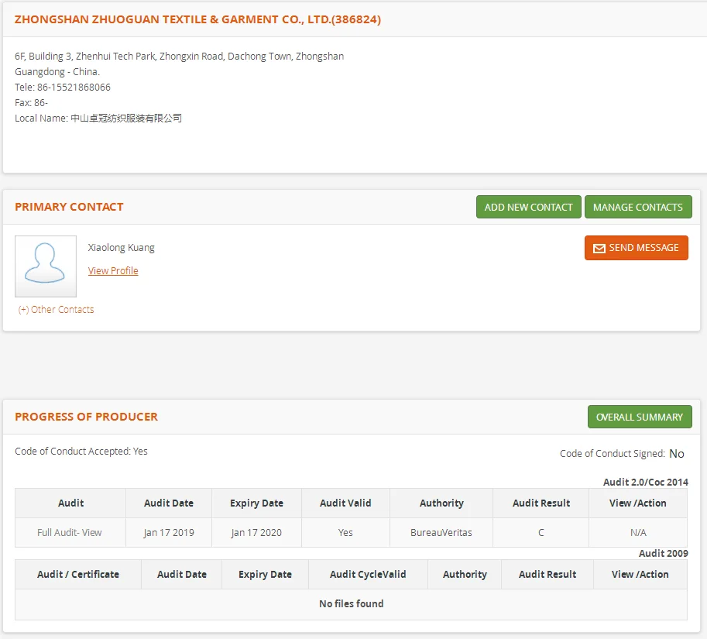Expand the Other Contacts list
This screenshot has height=639, width=707.
(x=56, y=309)
